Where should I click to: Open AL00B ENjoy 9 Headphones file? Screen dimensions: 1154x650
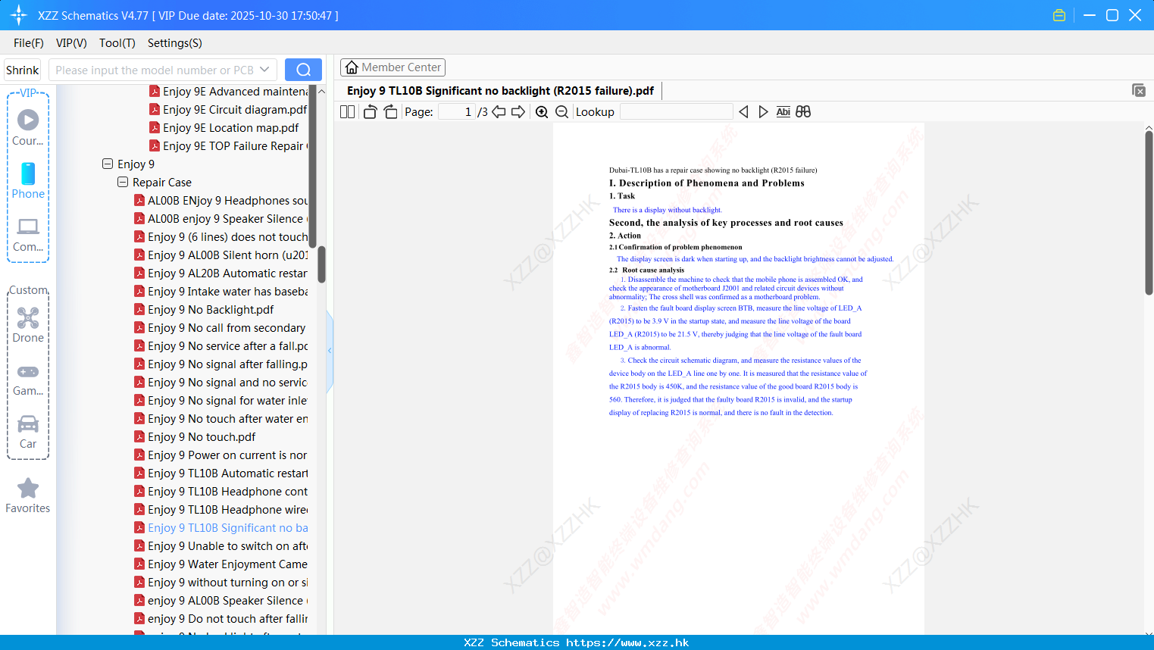221,200
